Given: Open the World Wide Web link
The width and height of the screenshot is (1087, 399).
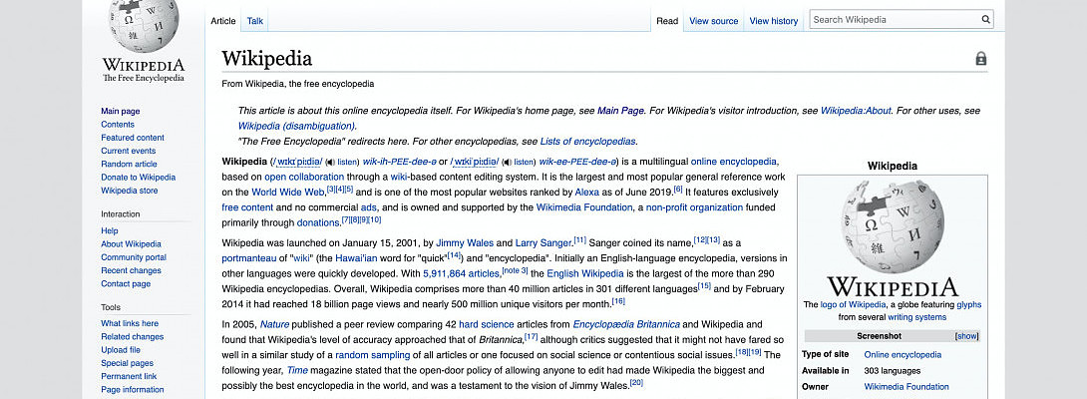Looking at the screenshot, I should pos(287,193).
